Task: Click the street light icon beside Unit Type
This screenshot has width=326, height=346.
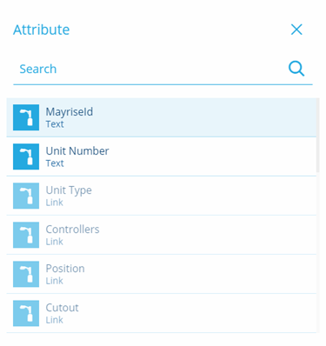Action: pyautogui.click(x=26, y=196)
